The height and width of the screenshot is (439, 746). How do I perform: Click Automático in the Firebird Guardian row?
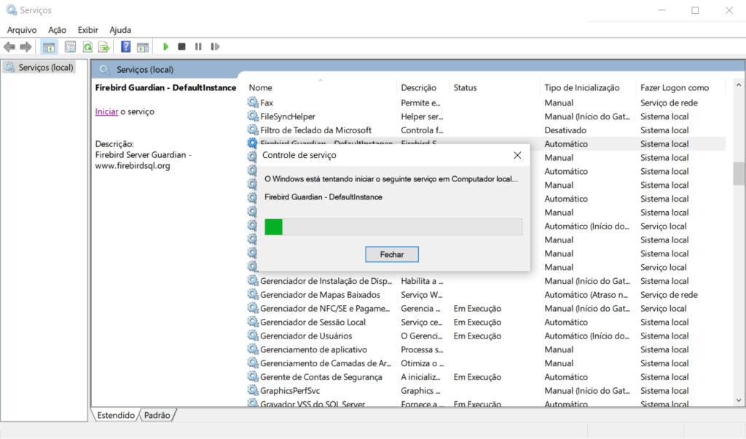click(565, 143)
